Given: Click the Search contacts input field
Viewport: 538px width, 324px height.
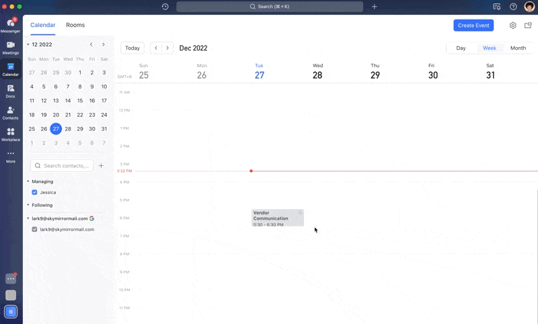Looking at the screenshot, I should [x=65, y=165].
